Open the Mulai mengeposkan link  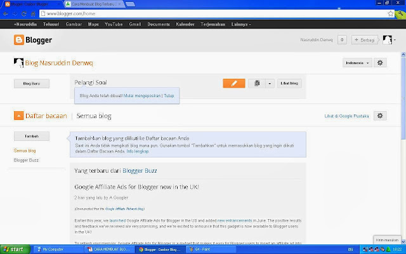coord(142,96)
